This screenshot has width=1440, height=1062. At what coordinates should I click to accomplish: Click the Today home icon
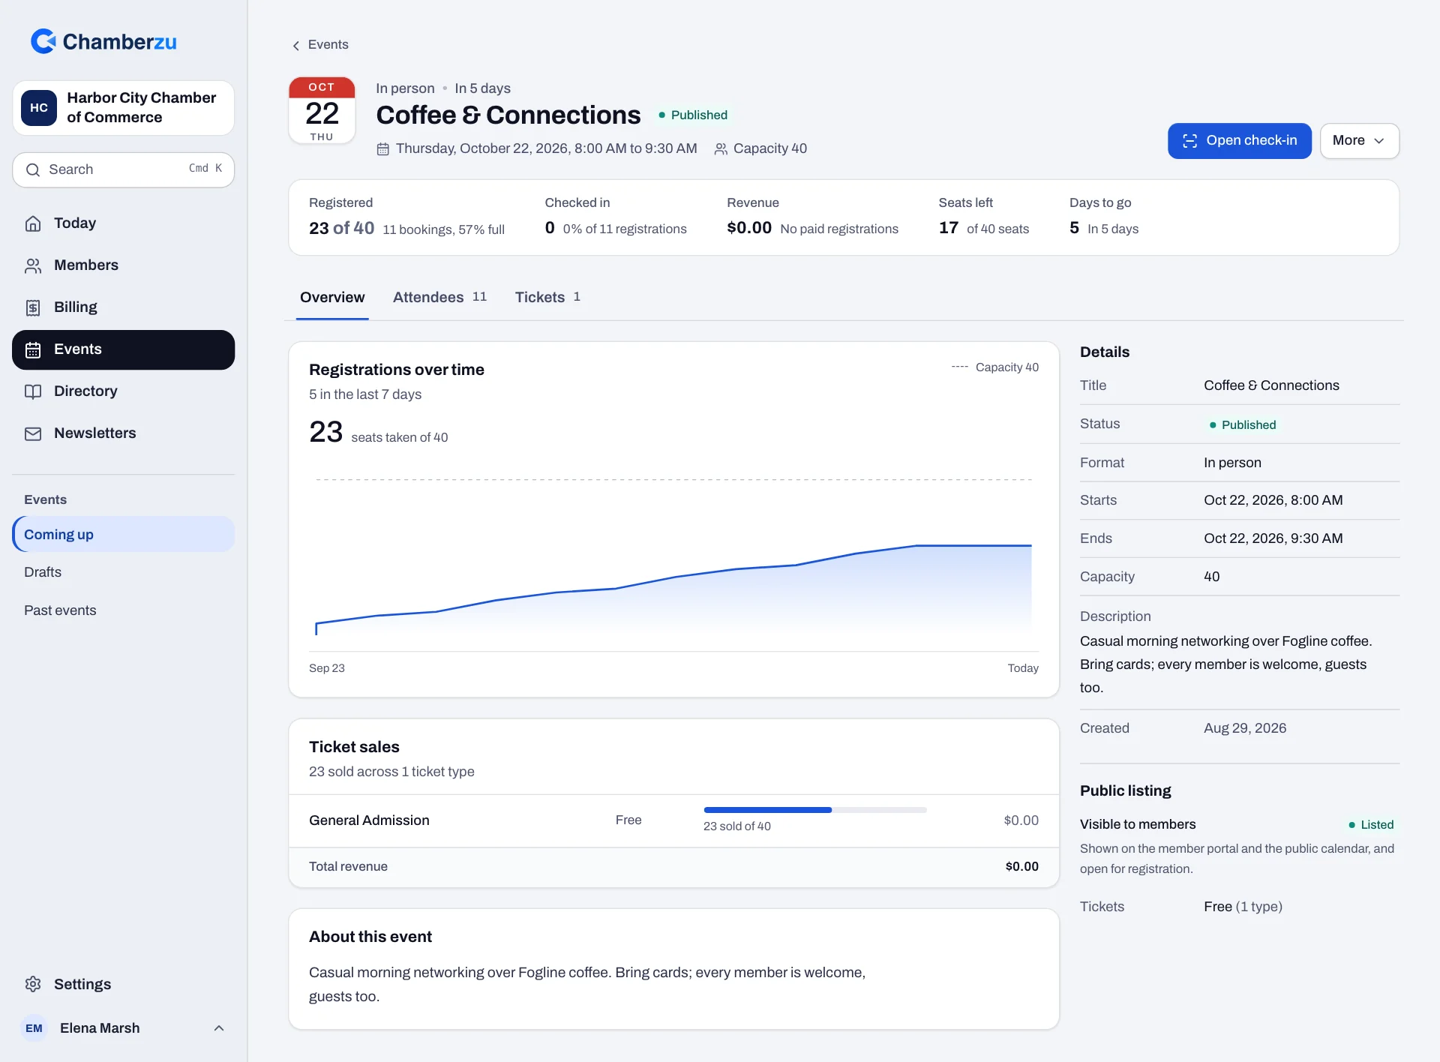tap(33, 223)
